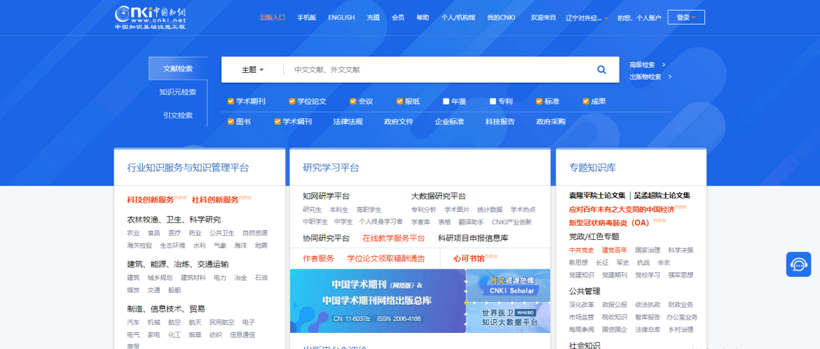Open 高级检索 advanced search
Image resolution: width=820 pixels, height=349 pixels.
coord(648,64)
